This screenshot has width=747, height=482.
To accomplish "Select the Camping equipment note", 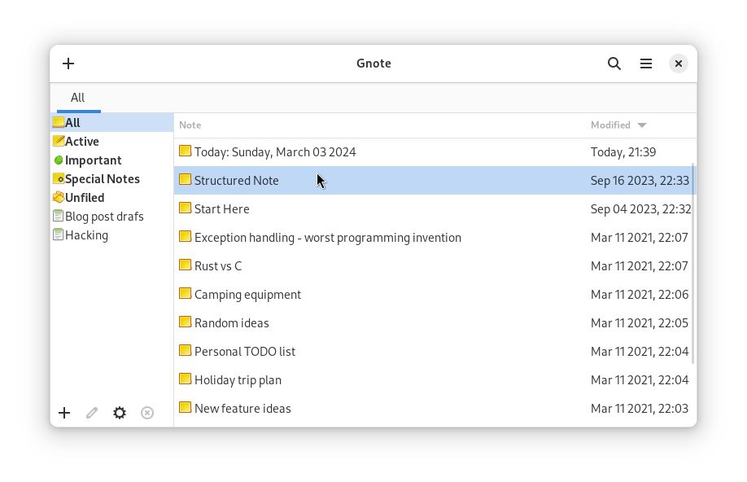I will pos(247,295).
